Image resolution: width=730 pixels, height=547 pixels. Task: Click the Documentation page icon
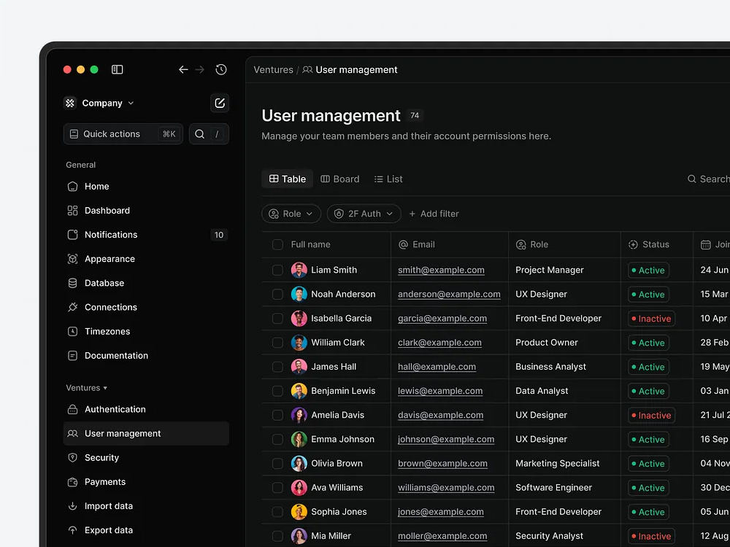(72, 356)
